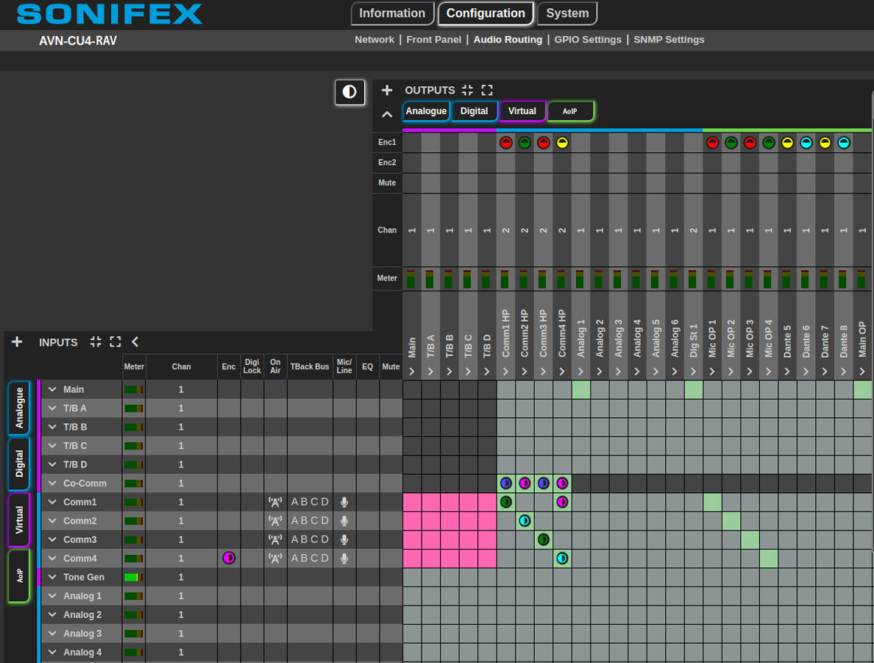This screenshot has width=874, height=663.
Task: Open the GPIO Settings link
Action: click(x=587, y=40)
